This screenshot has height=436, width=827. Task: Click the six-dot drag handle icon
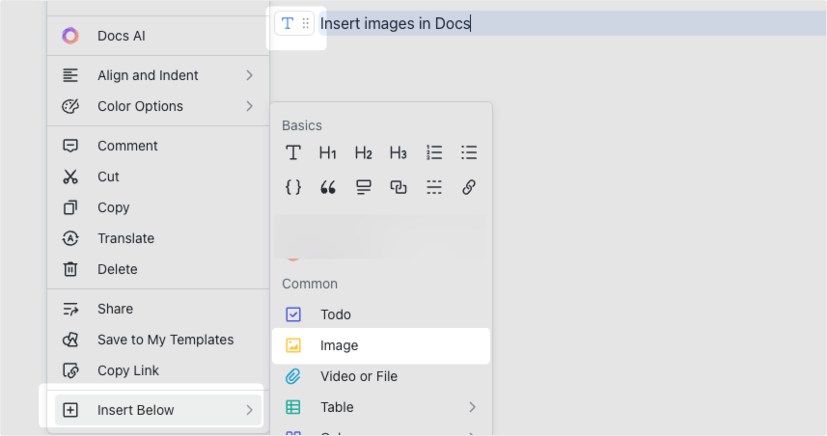click(305, 23)
